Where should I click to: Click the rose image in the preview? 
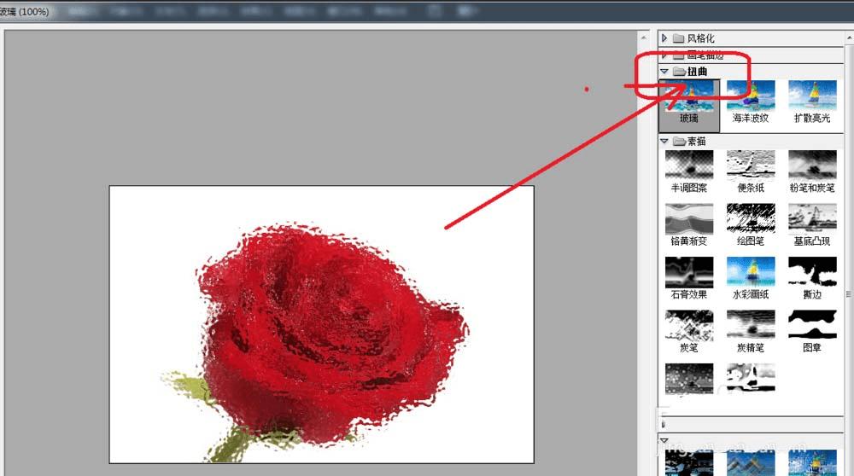(x=321, y=325)
